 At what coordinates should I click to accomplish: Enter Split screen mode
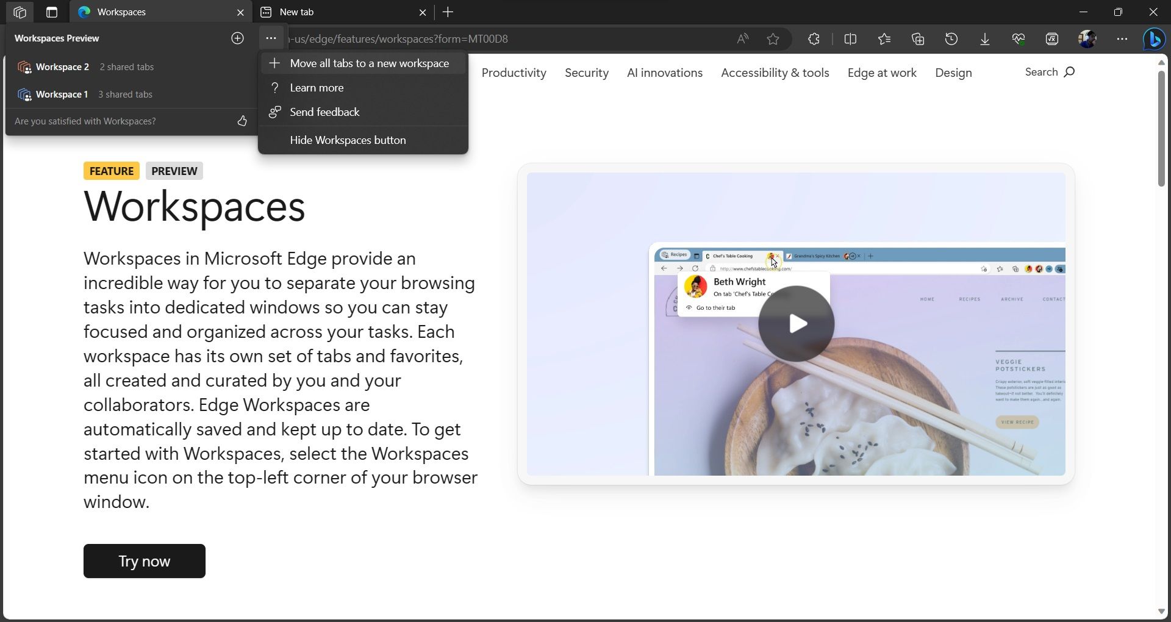(x=850, y=38)
